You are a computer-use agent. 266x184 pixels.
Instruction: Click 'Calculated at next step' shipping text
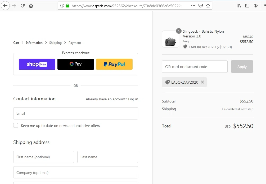pyautogui.click(x=237, y=109)
